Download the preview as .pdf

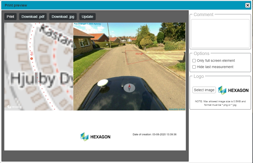[x=33, y=17]
